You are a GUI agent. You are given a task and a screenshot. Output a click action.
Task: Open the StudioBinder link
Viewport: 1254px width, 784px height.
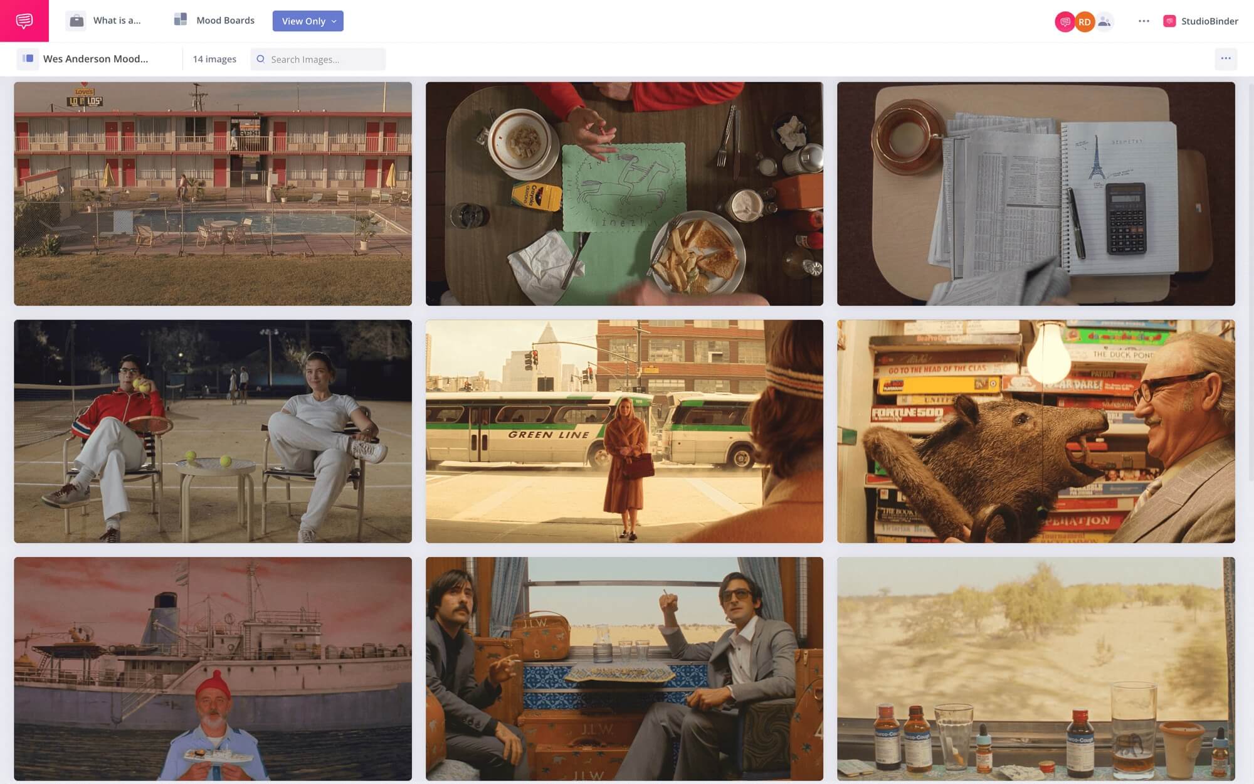pos(1209,21)
